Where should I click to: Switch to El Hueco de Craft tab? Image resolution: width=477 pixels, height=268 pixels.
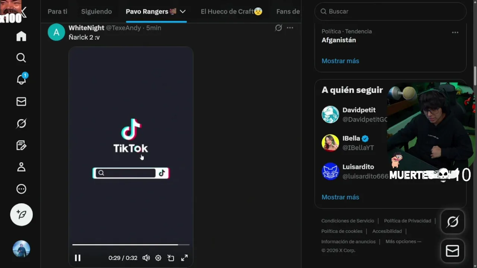[x=231, y=12]
